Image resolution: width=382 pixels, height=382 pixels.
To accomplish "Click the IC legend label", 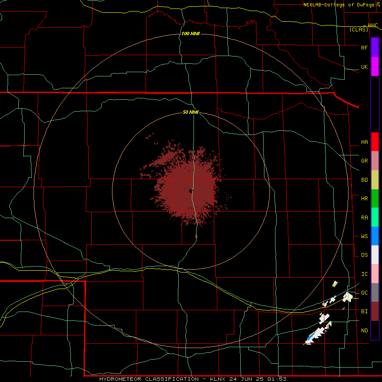I will (364, 274).
